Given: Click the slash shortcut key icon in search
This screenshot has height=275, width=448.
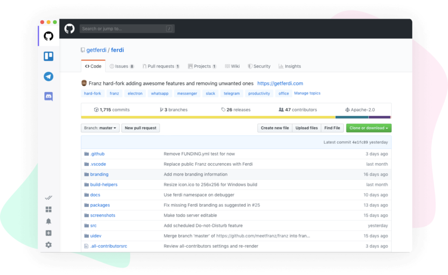Looking at the screenshot, I should click(x=169, y=28).
